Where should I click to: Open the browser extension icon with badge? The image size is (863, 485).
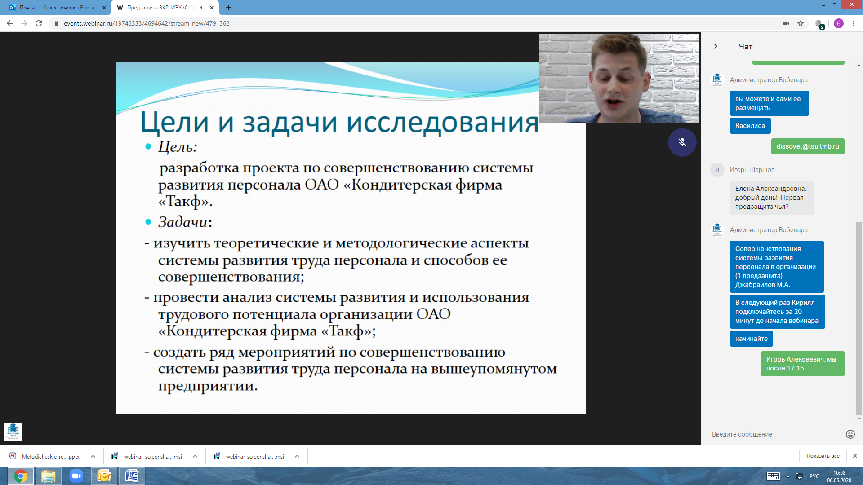click(x=819, y=24)
